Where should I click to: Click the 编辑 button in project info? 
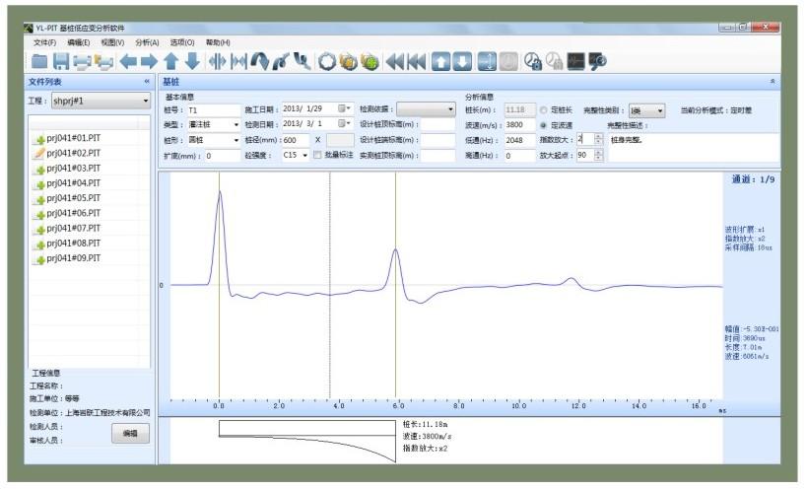(130, 434)
